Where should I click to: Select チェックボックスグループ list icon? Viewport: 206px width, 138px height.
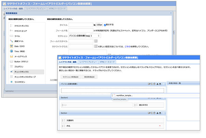12,77
